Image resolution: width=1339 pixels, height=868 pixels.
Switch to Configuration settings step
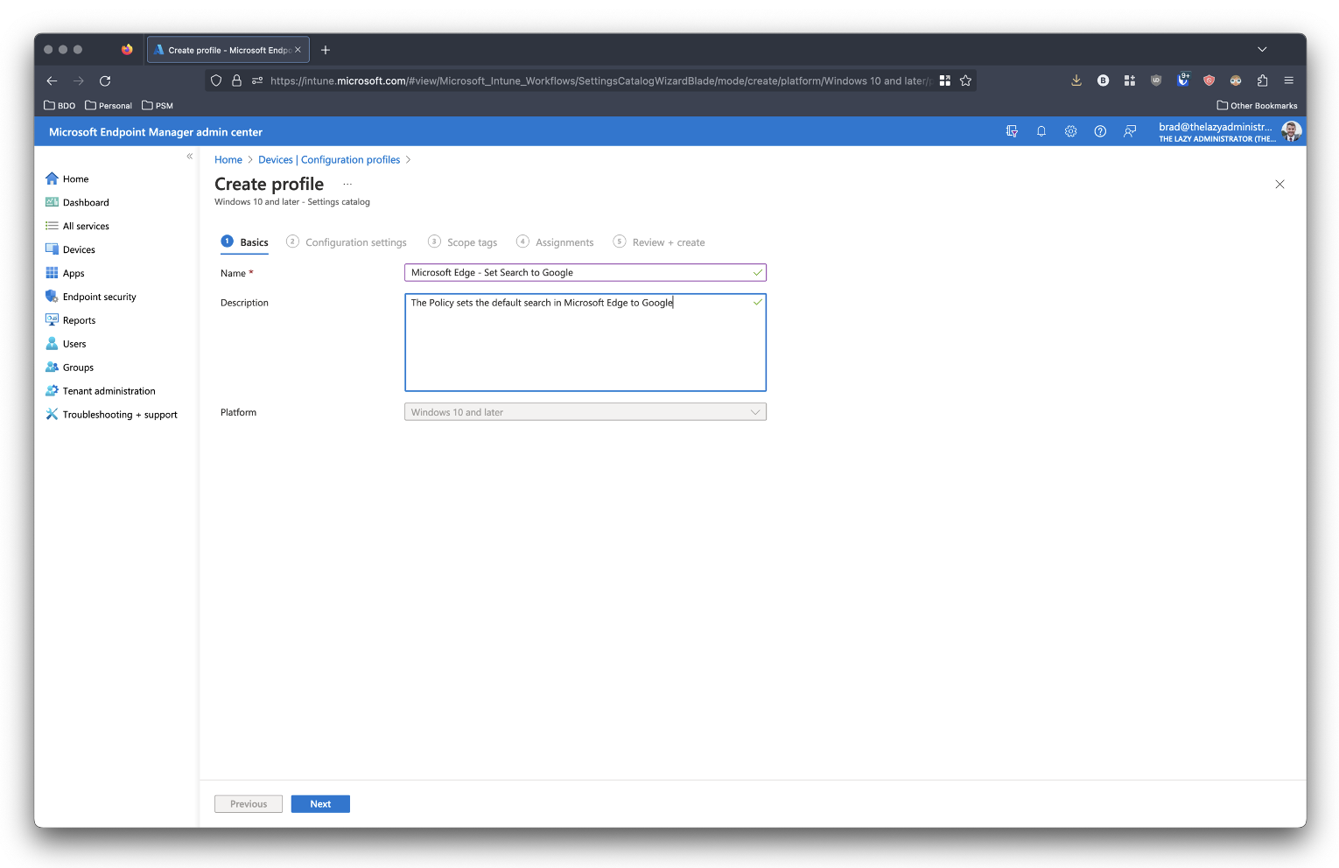pyautogui.click(x=347, y=242)
